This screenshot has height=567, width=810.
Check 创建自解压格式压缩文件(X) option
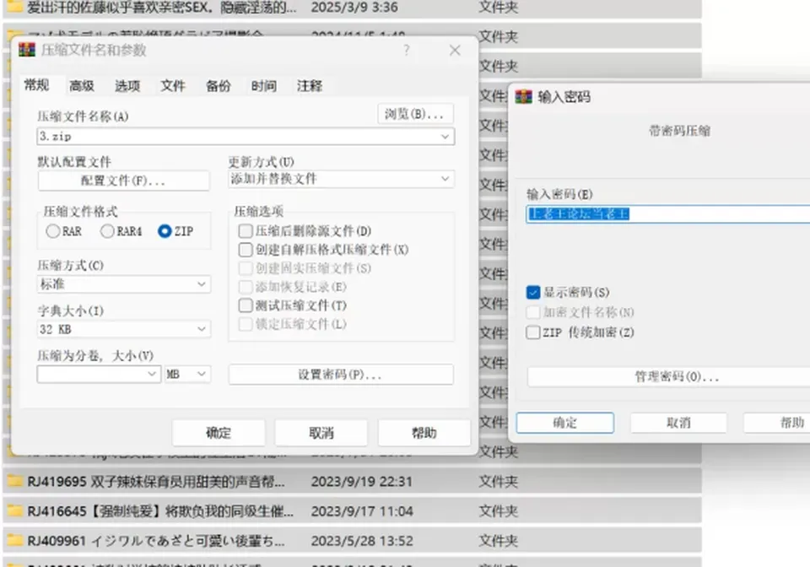point(246,250)
